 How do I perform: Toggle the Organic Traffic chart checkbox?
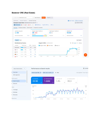[39, 46]
